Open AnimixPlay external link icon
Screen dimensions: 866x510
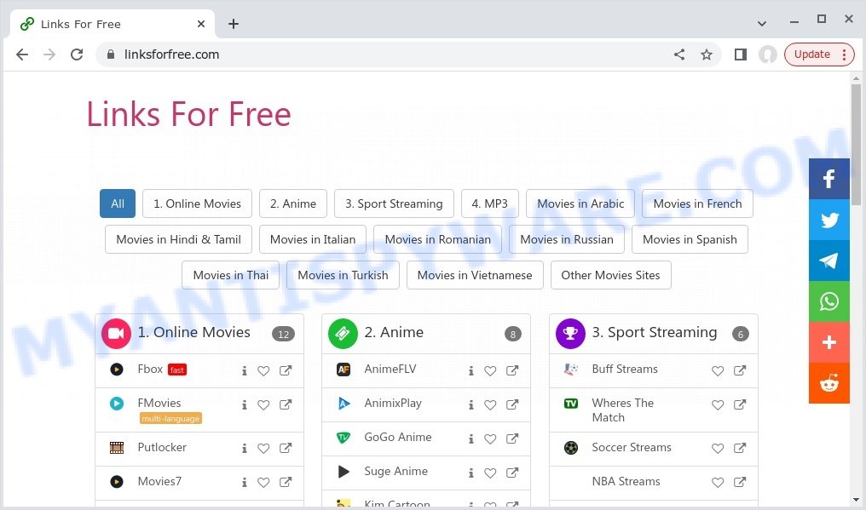click(512, 404)
